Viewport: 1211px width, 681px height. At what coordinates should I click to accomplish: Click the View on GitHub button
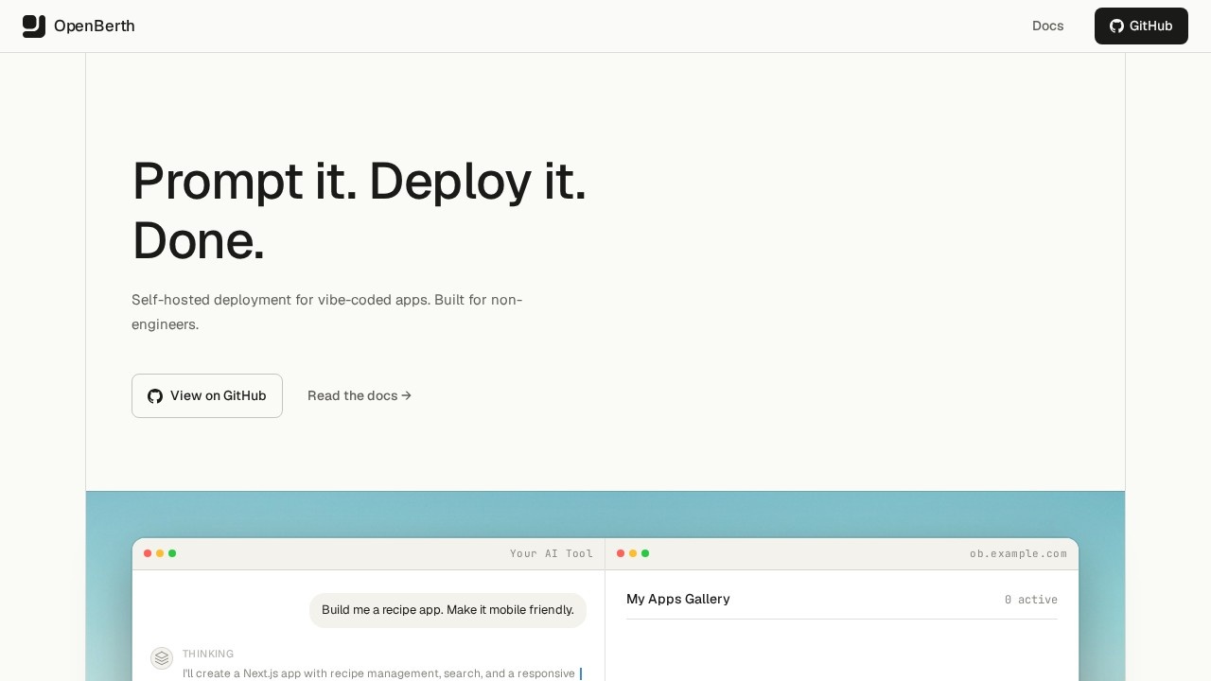click(207, 395)
